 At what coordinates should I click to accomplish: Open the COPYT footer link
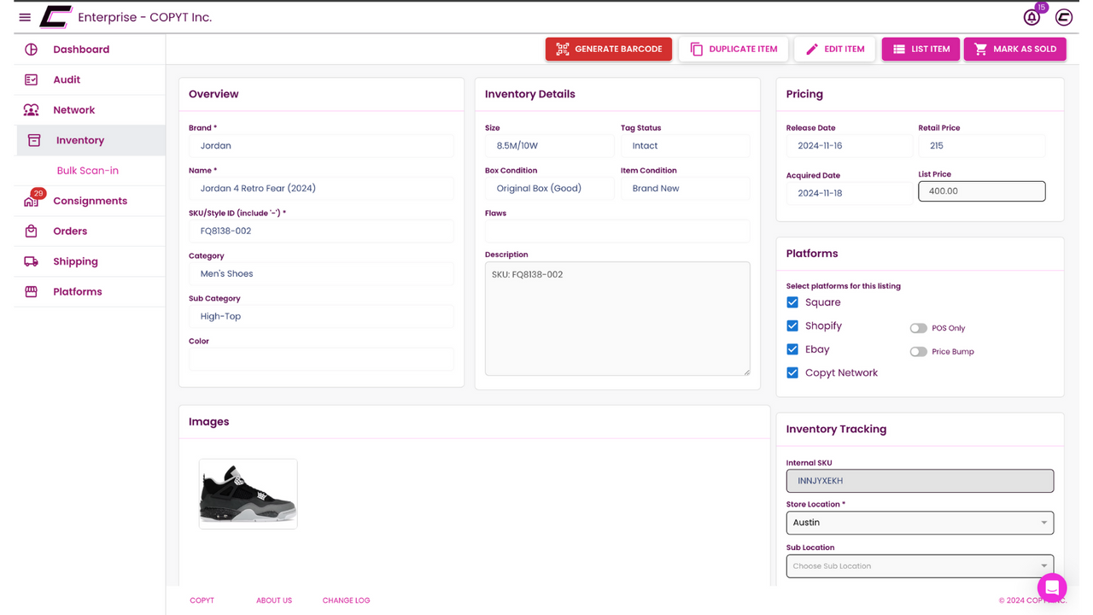click(202, 600)
